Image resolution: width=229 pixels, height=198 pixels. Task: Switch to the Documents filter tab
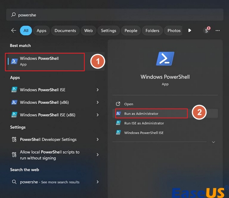(x=65, y=31)
